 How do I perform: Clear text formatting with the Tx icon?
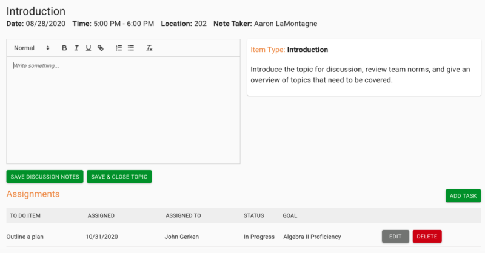pyautogui.click(x=149, y=48)
